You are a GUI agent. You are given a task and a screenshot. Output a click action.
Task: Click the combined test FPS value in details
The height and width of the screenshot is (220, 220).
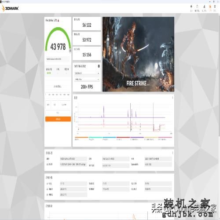pyautogui.click(x=158, y=189)
